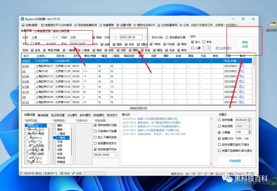Toggle the 同城 checkbox
This screenshot has width=277, height=191.
click(94, 38)
